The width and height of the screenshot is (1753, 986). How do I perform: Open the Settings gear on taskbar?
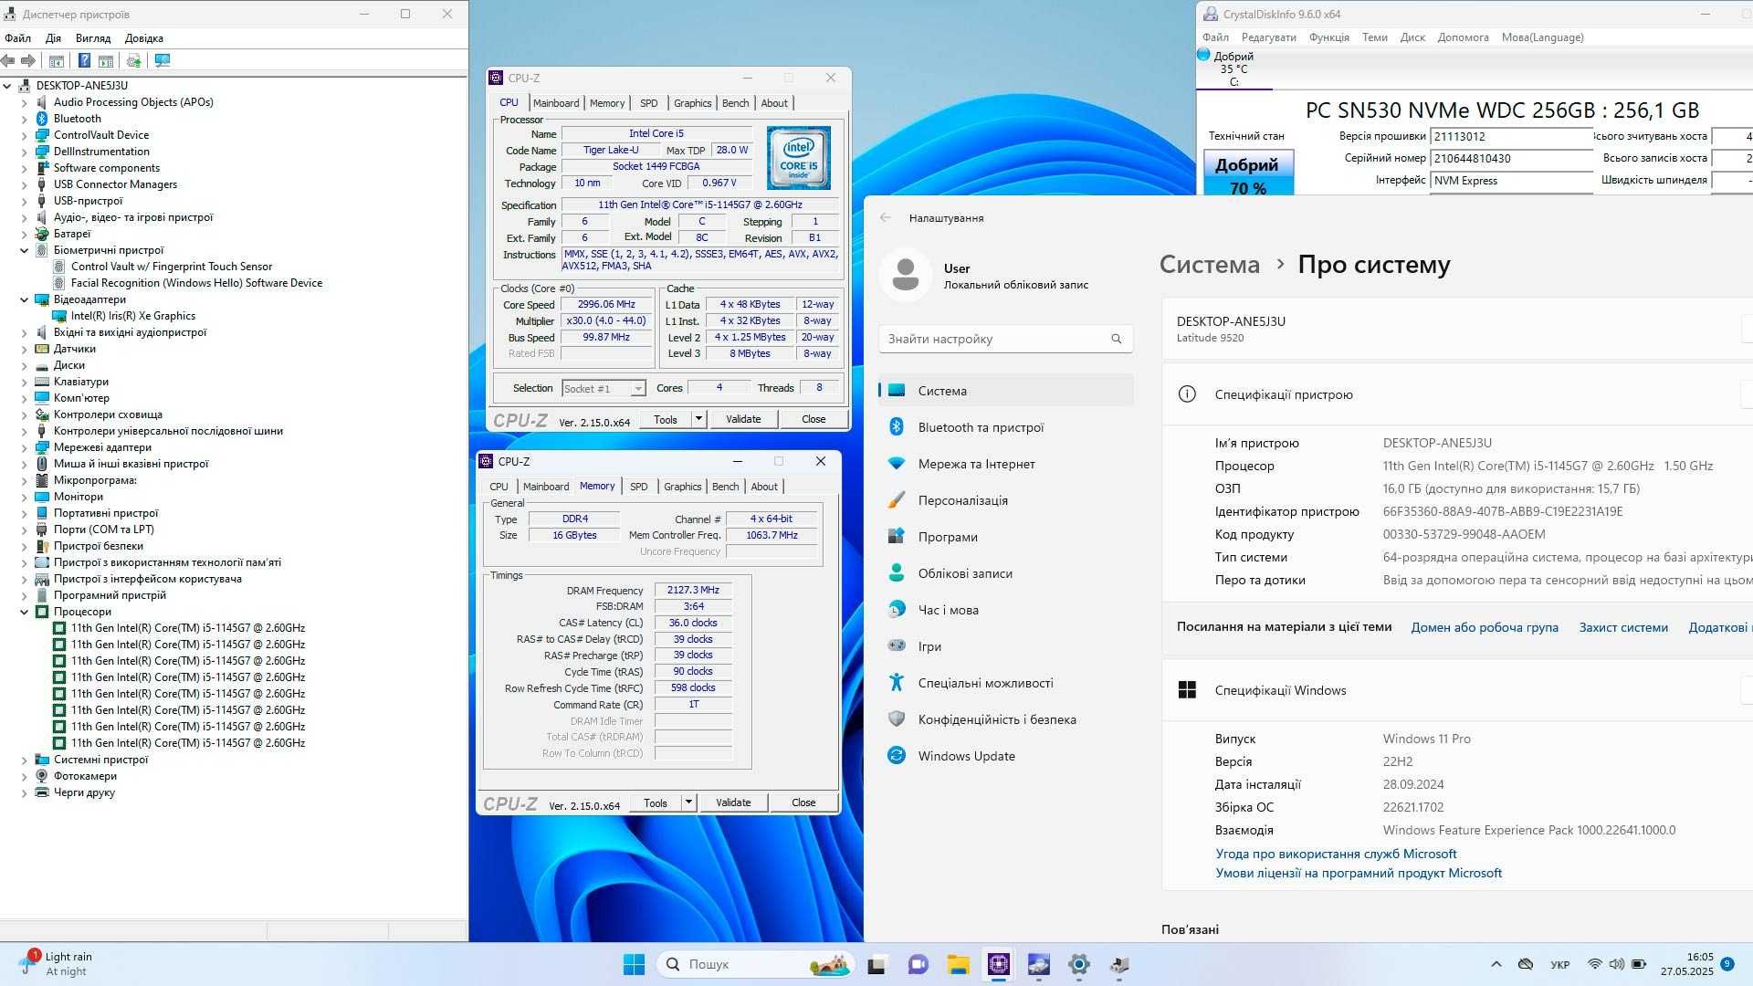(x=1079, y=964)
